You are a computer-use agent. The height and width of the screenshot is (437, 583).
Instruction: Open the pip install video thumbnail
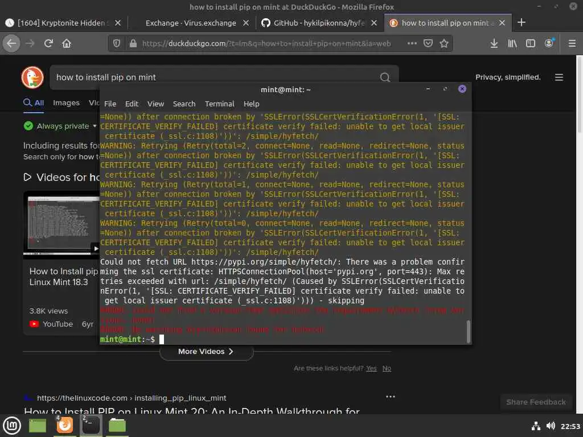[61, 224]
